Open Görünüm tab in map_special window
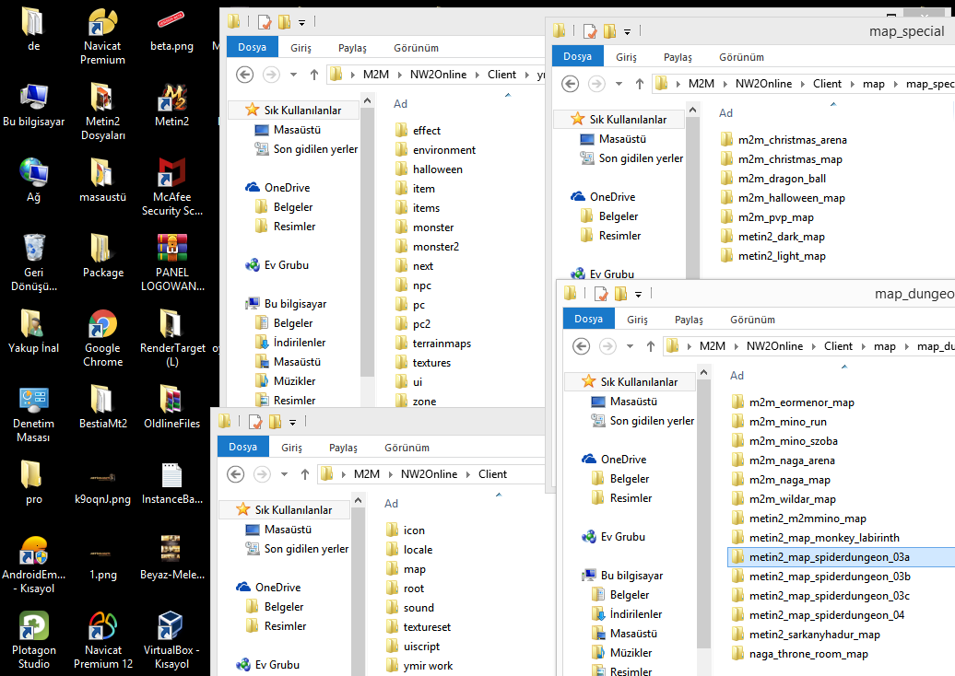955x676 pixels. coord(741,56)
